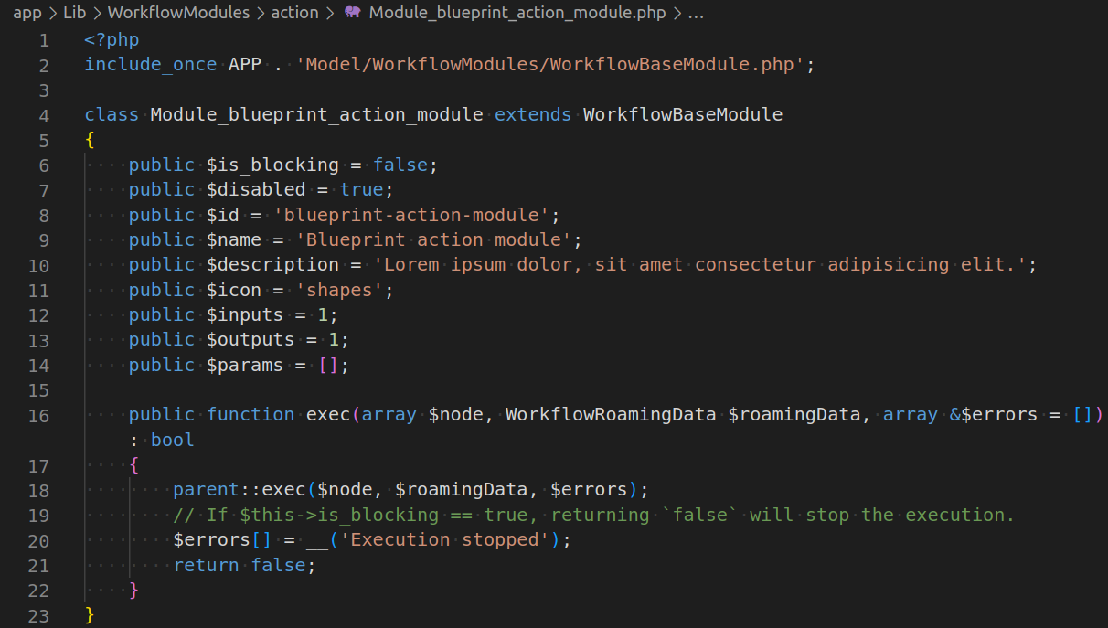The image size is (1108, 628).
Task: Click the PHP elephant file icon in breadcrumbs
Action: click(353, 13)
